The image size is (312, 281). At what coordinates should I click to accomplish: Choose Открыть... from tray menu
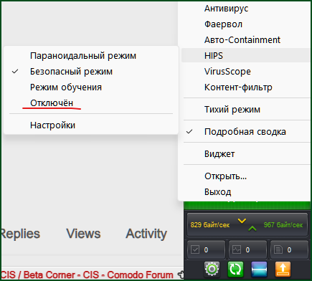coord(245,176)
